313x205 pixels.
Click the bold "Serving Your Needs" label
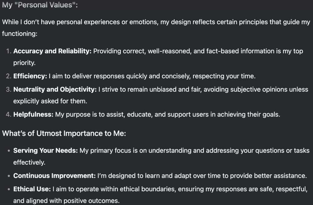(x=46, y=151)
